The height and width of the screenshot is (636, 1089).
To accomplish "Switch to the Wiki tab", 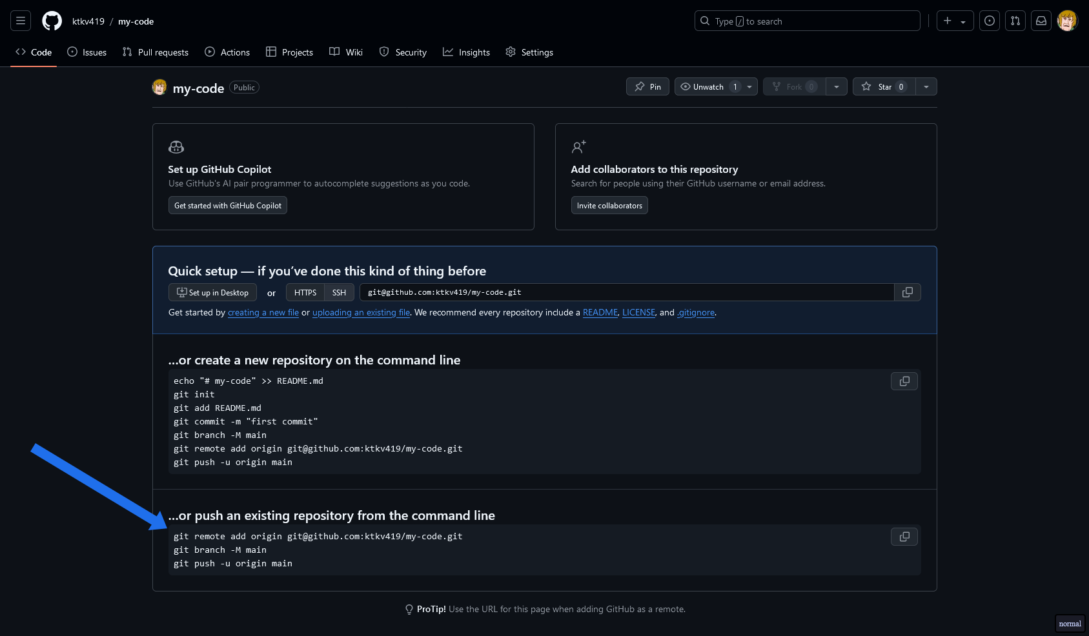I will point(346,52).
